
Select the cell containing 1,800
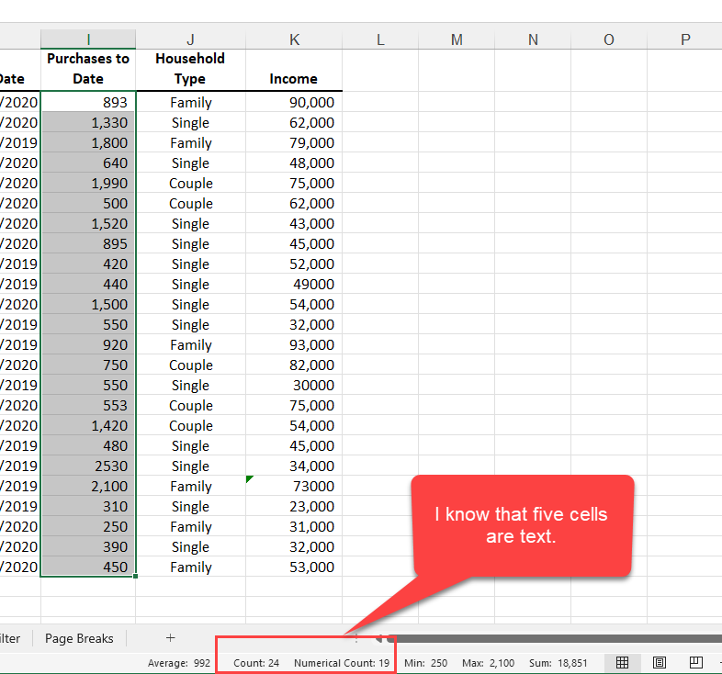88,142
